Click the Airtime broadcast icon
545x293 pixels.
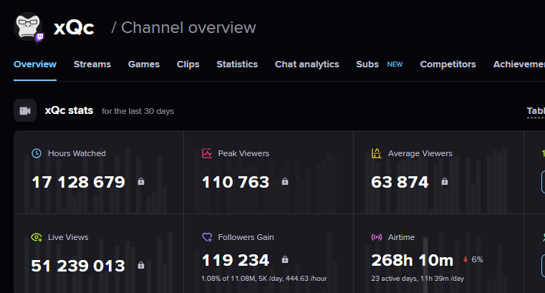pos(377,237)
